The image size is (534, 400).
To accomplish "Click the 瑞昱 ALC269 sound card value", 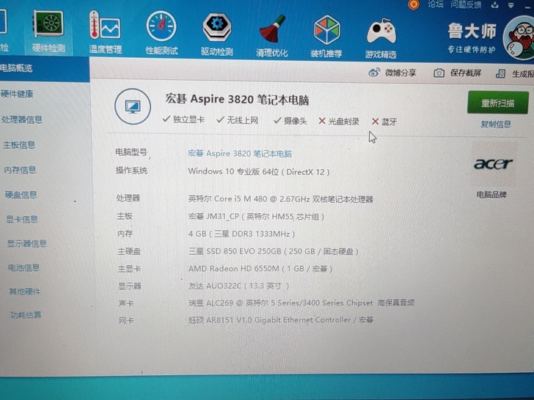I will (x=301, y=303).
